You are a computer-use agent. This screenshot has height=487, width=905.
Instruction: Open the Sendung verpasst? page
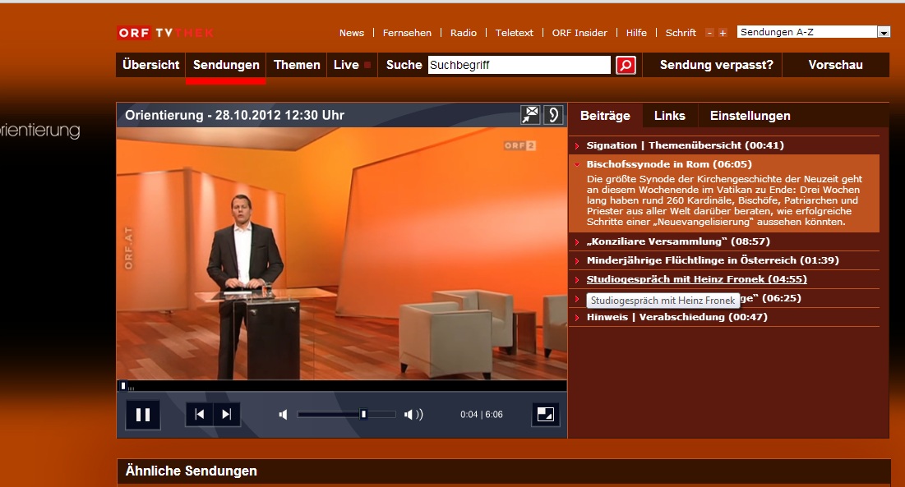click(x=716, y=65)
